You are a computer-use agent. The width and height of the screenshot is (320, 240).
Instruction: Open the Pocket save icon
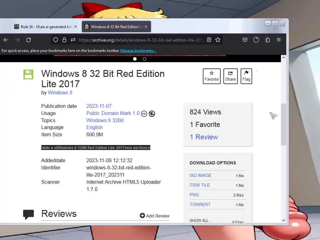[245, 40]
